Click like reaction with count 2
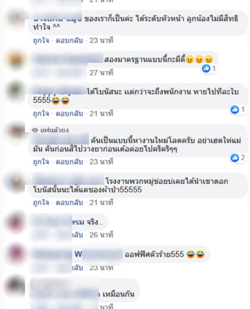 click(x=238, y=158)
